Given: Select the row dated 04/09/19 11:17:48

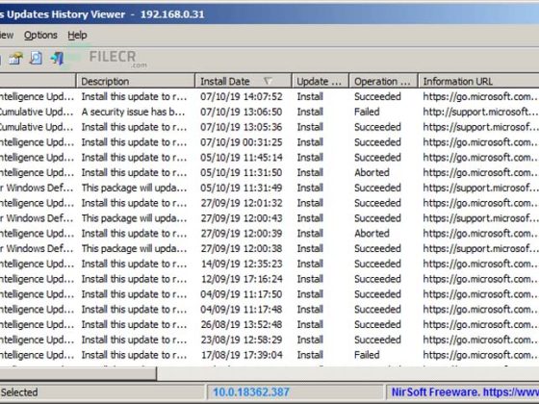Looking at the screenshot, I should [x=269, y=309].
